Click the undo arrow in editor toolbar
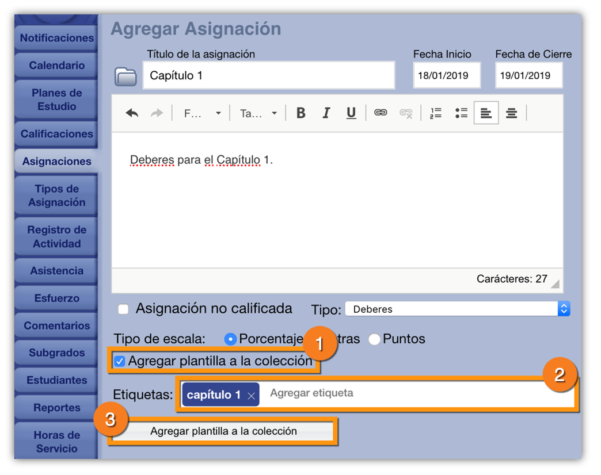 coord(132,113)
